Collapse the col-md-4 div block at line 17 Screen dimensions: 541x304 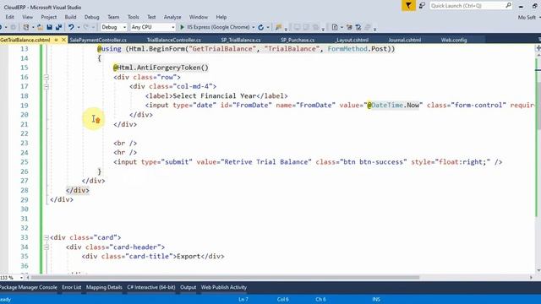pyautogui.click(x=46, y=86)
